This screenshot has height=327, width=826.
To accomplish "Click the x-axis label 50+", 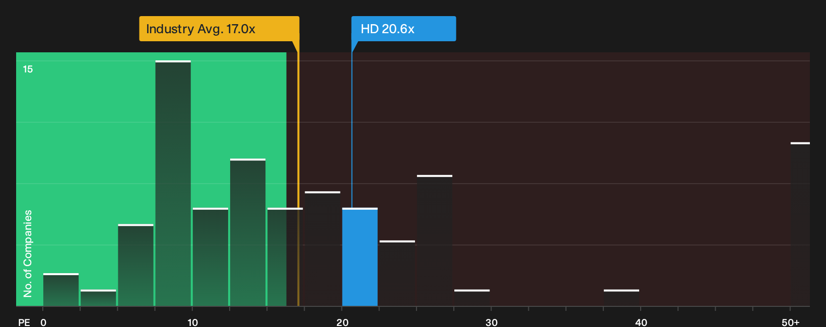I will tap(791, 322).
